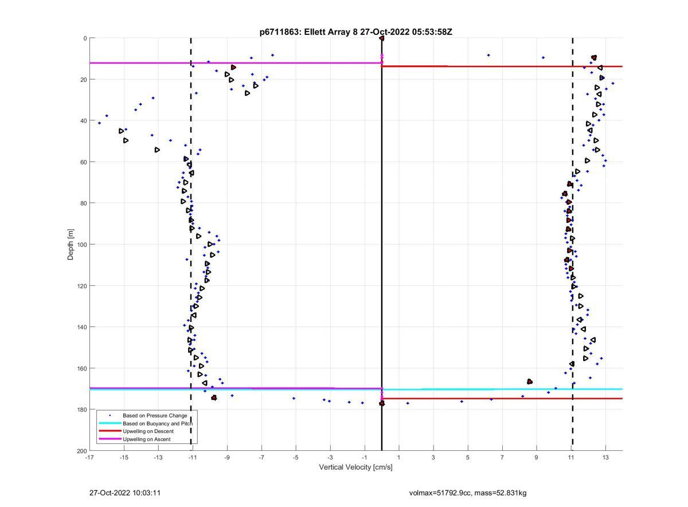The image size is (688, 507).
Task: Click the open triangle marker at 54 m near -13
Action: click(157, 150)
